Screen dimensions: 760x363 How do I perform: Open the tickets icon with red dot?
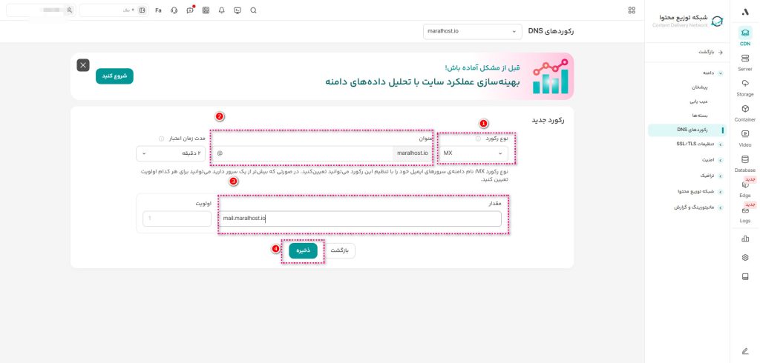190,10
